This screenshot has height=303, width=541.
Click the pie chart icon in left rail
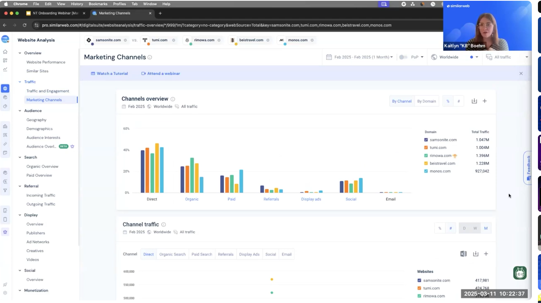[x=5, y=106]
